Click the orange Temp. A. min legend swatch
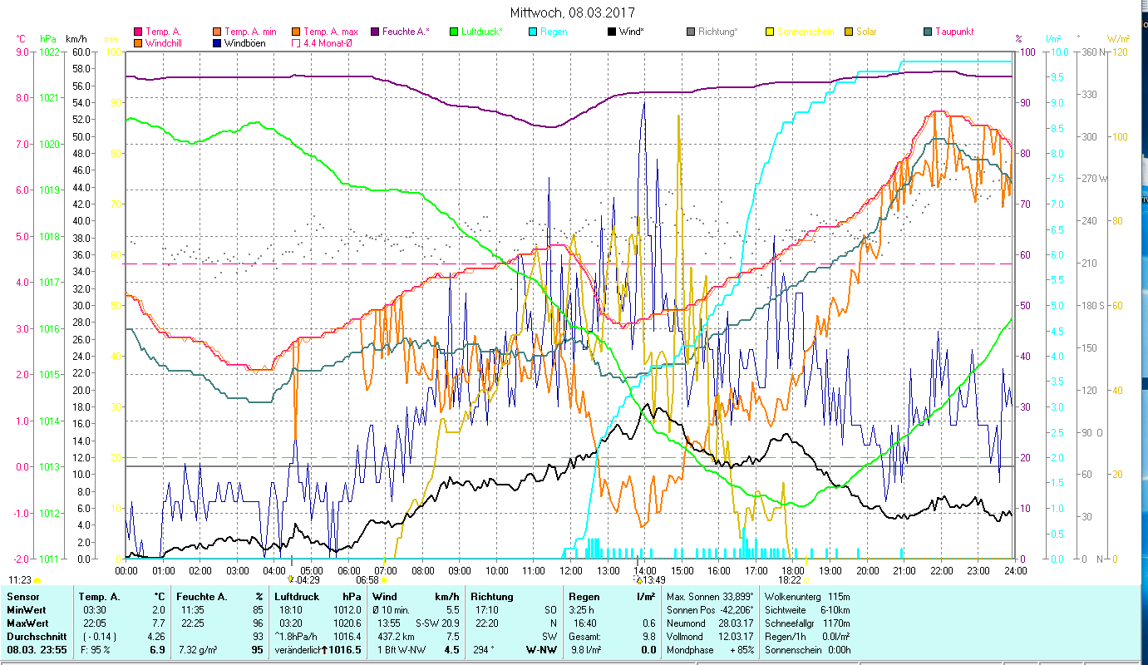The image size is (1148, 665). click(x=217, y=32)
